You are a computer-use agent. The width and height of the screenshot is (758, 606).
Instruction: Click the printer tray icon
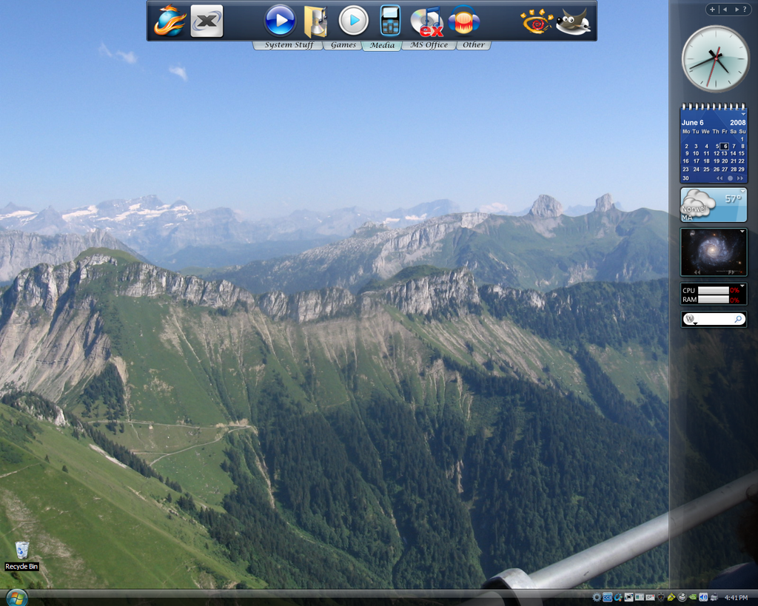click(x=714, y=597)
